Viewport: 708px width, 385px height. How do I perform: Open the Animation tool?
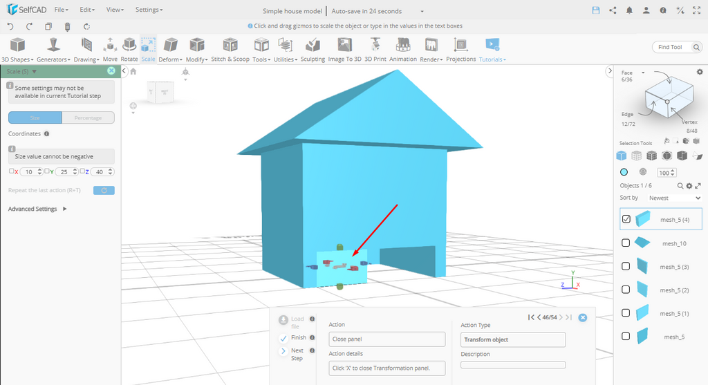(403, 49)
